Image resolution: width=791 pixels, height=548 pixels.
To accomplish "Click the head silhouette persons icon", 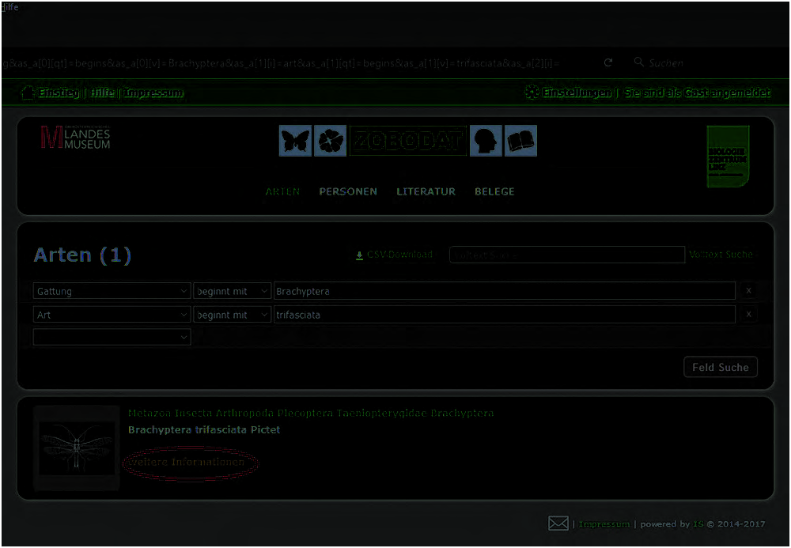I will tap(486, 141).
